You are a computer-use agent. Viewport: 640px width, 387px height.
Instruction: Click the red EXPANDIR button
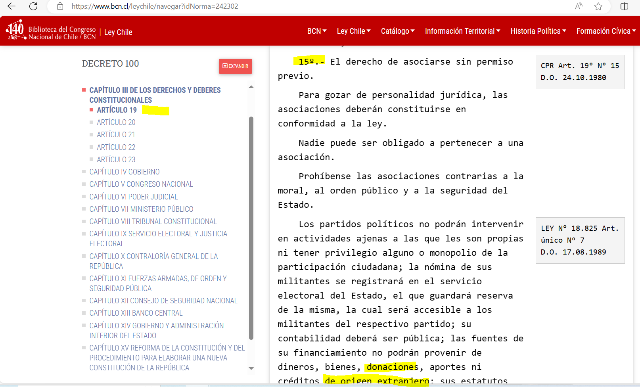click(236, 66)
